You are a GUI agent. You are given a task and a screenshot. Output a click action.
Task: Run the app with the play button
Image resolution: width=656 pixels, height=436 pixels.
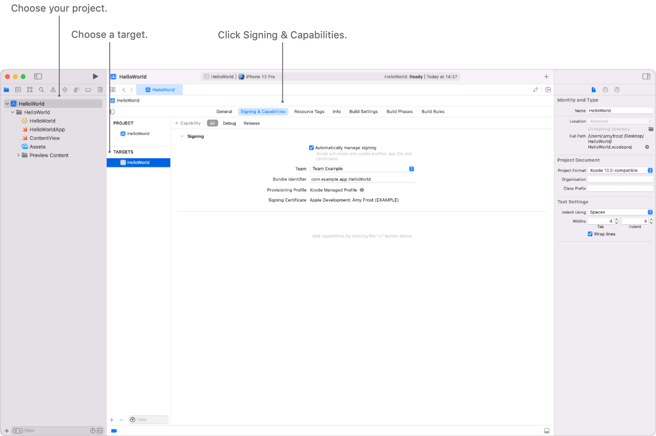(95, 77)
